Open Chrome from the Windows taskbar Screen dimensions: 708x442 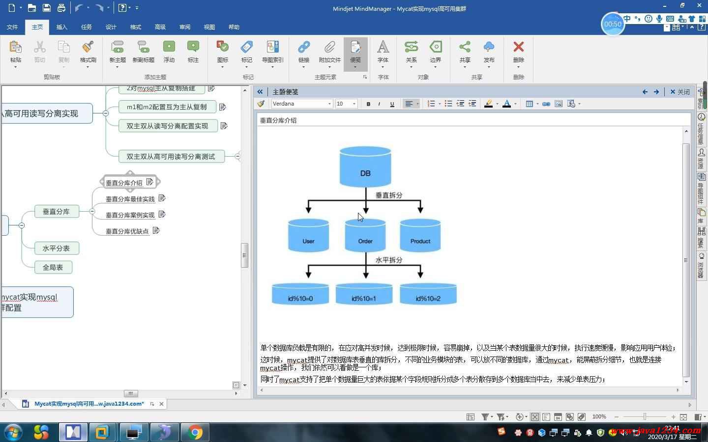tap(195, 432)
